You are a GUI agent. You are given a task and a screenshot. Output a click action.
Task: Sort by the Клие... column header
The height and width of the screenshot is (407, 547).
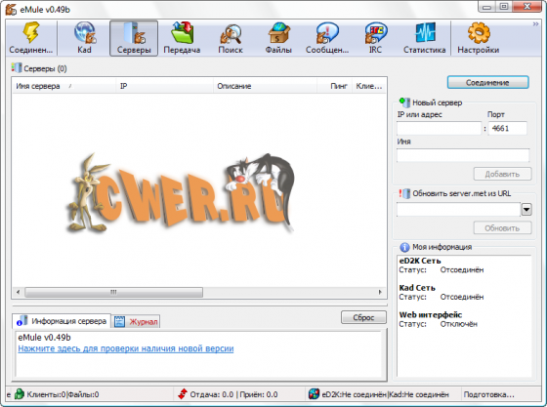click(x=369, y=86)
